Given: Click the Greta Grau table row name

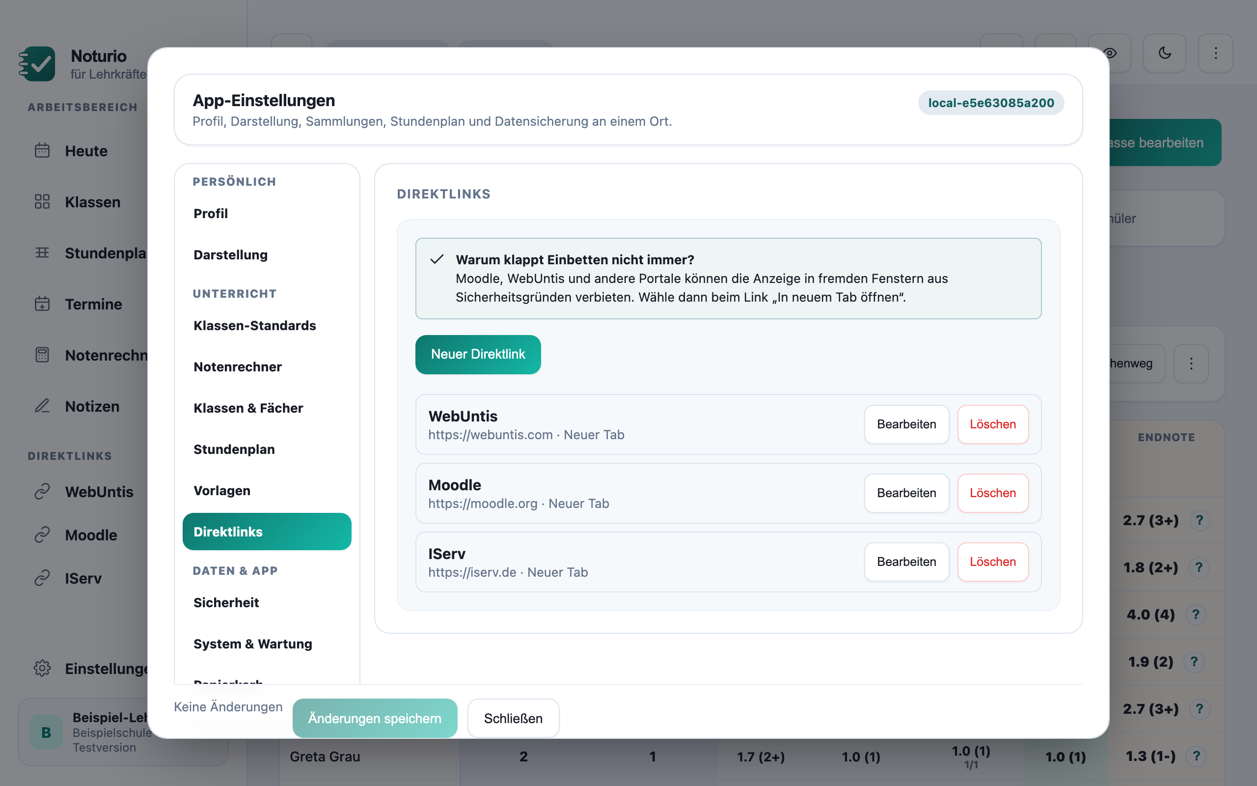Looking at the screenshot, I should point(325,757).
